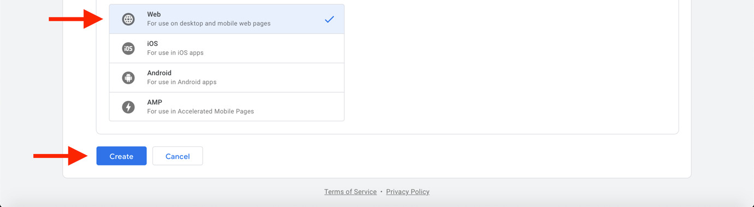
Task: Click empty right side of Android row
Action: point(284,78)
